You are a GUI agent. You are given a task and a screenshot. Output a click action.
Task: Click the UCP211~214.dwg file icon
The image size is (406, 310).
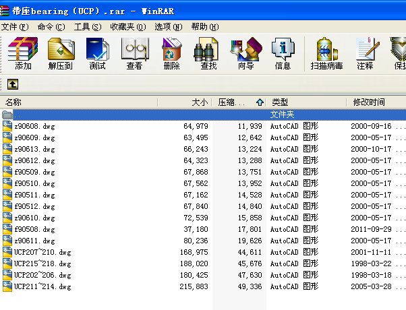point(7,286)
